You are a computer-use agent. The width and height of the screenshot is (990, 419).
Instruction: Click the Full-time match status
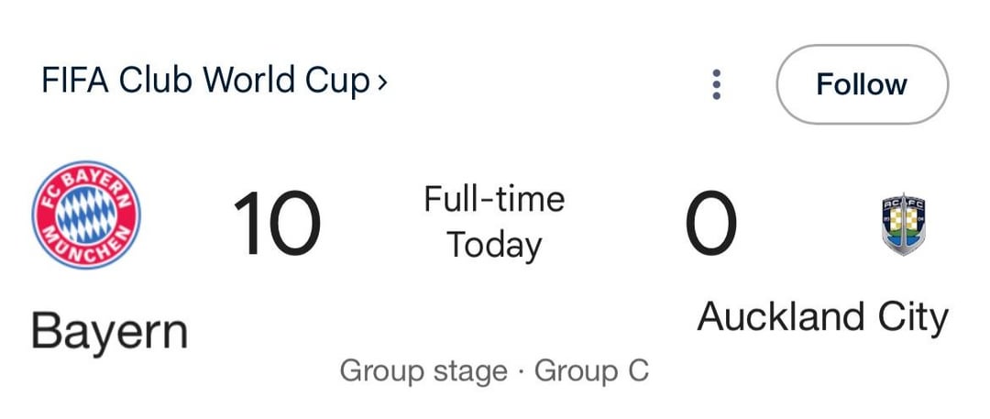click(x=494, y=199)
